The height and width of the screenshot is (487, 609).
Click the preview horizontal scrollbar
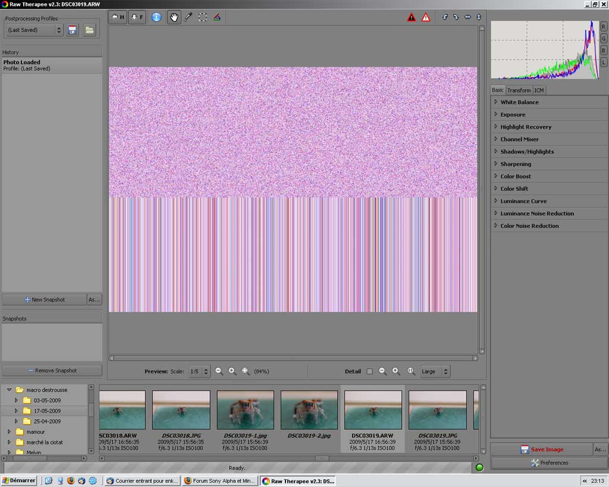292,358
